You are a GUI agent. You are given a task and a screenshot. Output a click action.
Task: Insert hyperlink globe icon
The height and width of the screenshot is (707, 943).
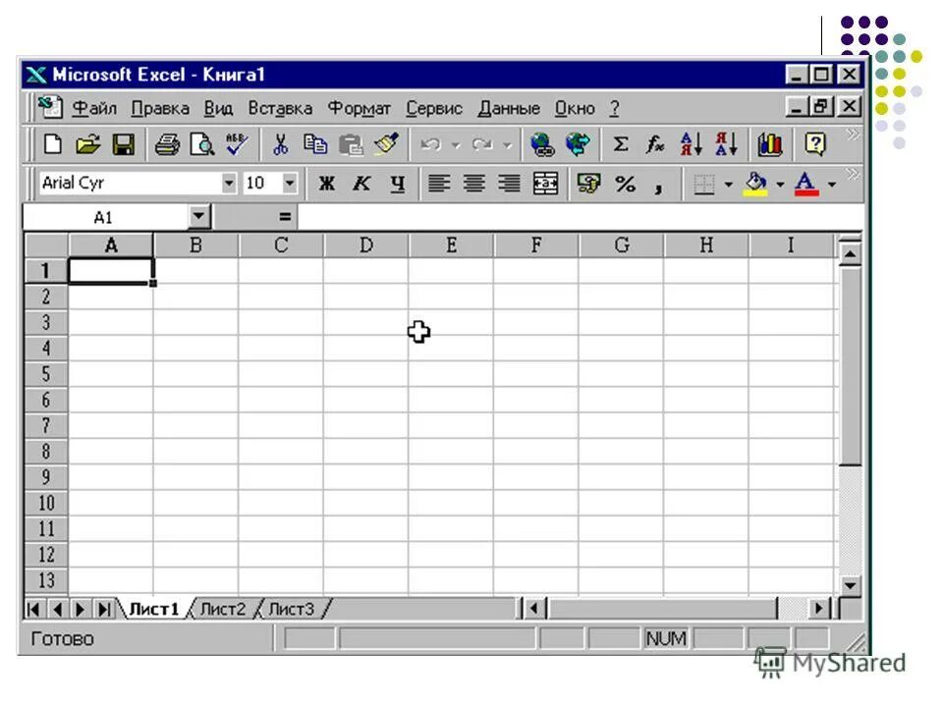click(542, 144)
